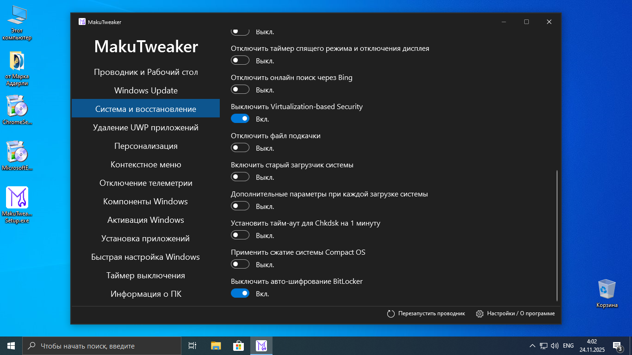Viewport: 632px width, 355px height.
Task: Turn off BitLocker auto-encryption toggle
Action: point(240,294)
